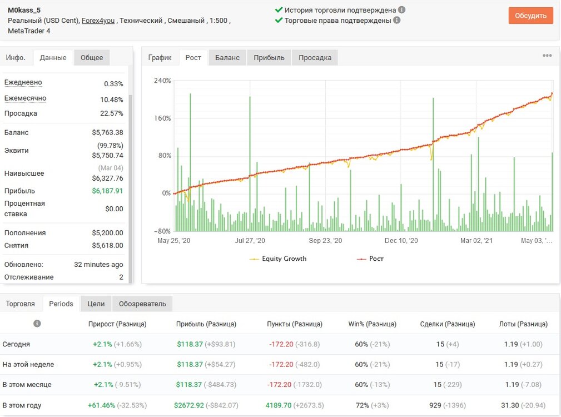This screenshot has width=561, height=417.
Task: Click the Прирост (Разница) column header
Action: pyautogui.click(x=117, y=324)
